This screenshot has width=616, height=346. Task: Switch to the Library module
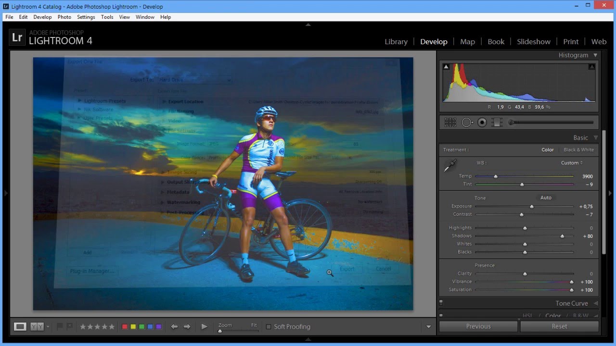(x=396, y=42)
